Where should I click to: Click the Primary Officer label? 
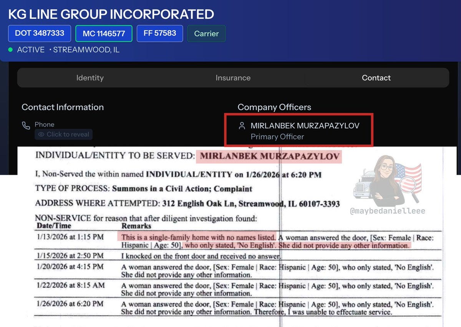[x=277, y=137]
